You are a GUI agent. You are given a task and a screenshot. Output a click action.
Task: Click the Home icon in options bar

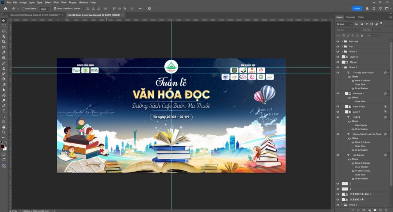coord(5,8)
